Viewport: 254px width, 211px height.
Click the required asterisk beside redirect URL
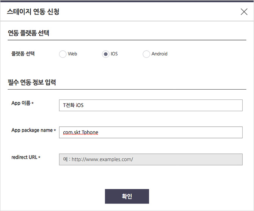click(x=39, y=157)
